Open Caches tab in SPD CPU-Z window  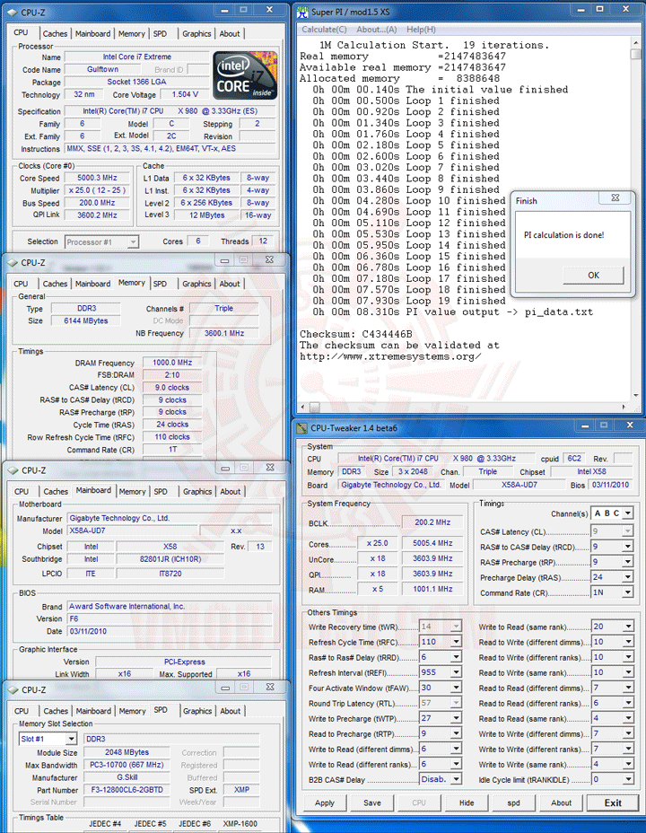coord(56,711)
